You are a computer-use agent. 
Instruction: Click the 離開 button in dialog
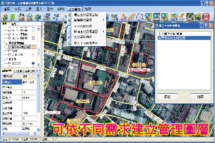coord(201,97)
